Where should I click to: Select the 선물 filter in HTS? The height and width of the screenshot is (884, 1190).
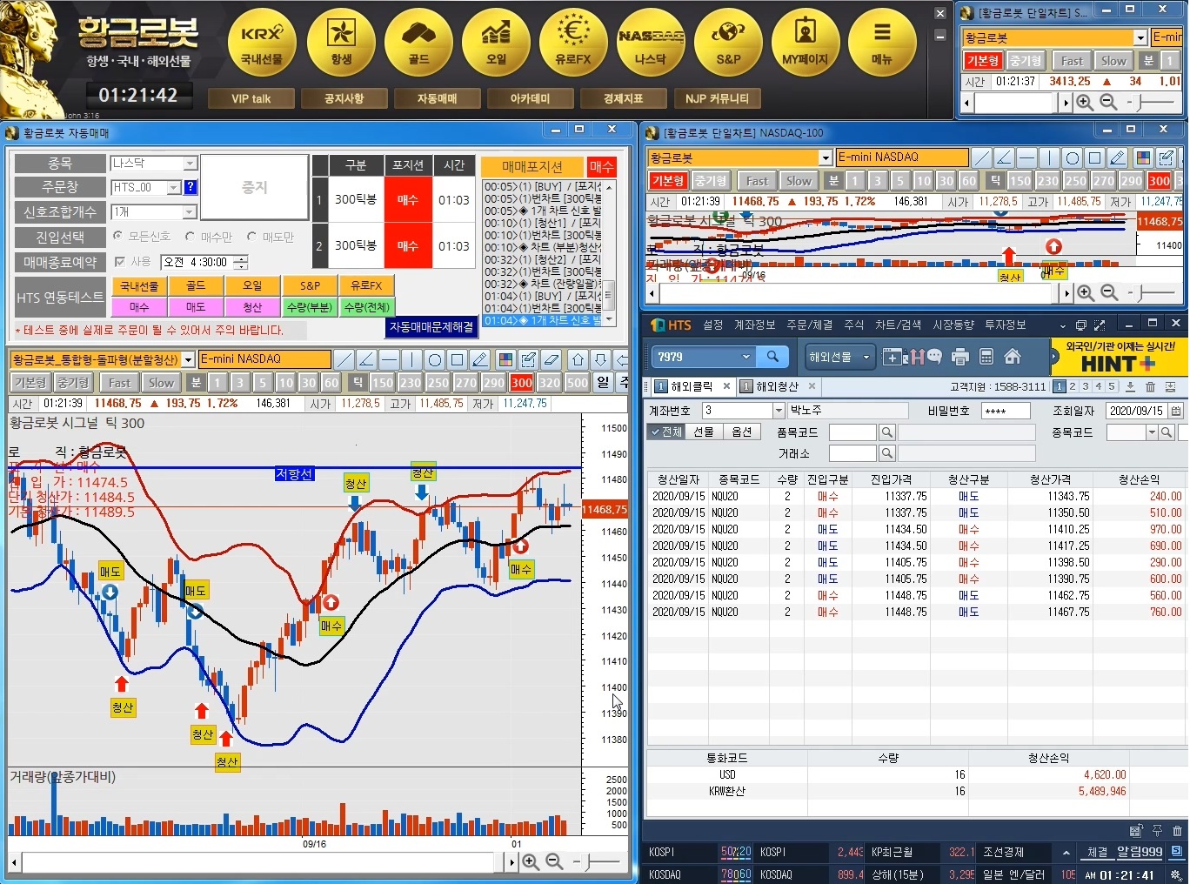[704, 432]
